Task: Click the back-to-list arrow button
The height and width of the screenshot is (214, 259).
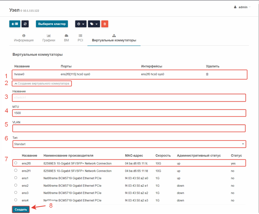Action: [x=15, y=24]
